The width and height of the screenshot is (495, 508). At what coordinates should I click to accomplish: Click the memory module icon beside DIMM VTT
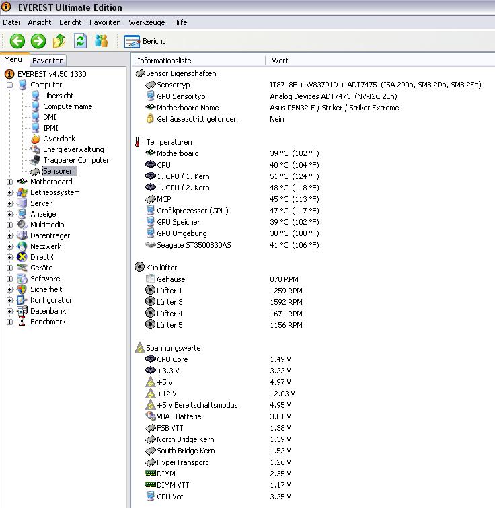pos(151,484)
